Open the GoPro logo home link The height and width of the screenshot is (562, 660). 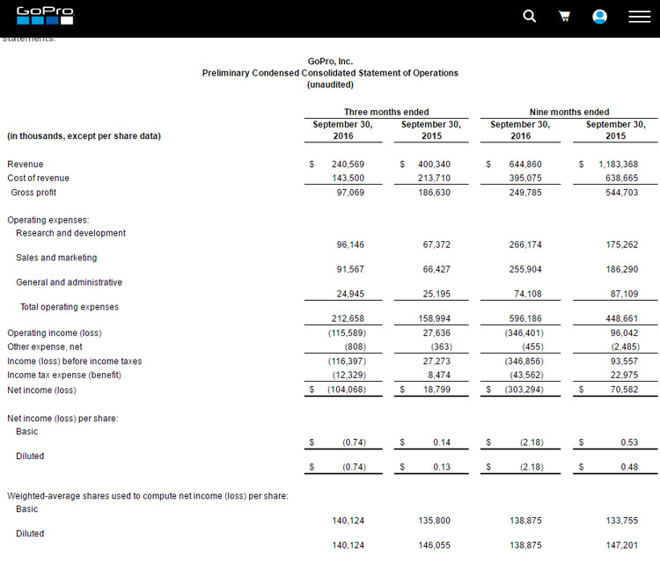pos(45,16)
